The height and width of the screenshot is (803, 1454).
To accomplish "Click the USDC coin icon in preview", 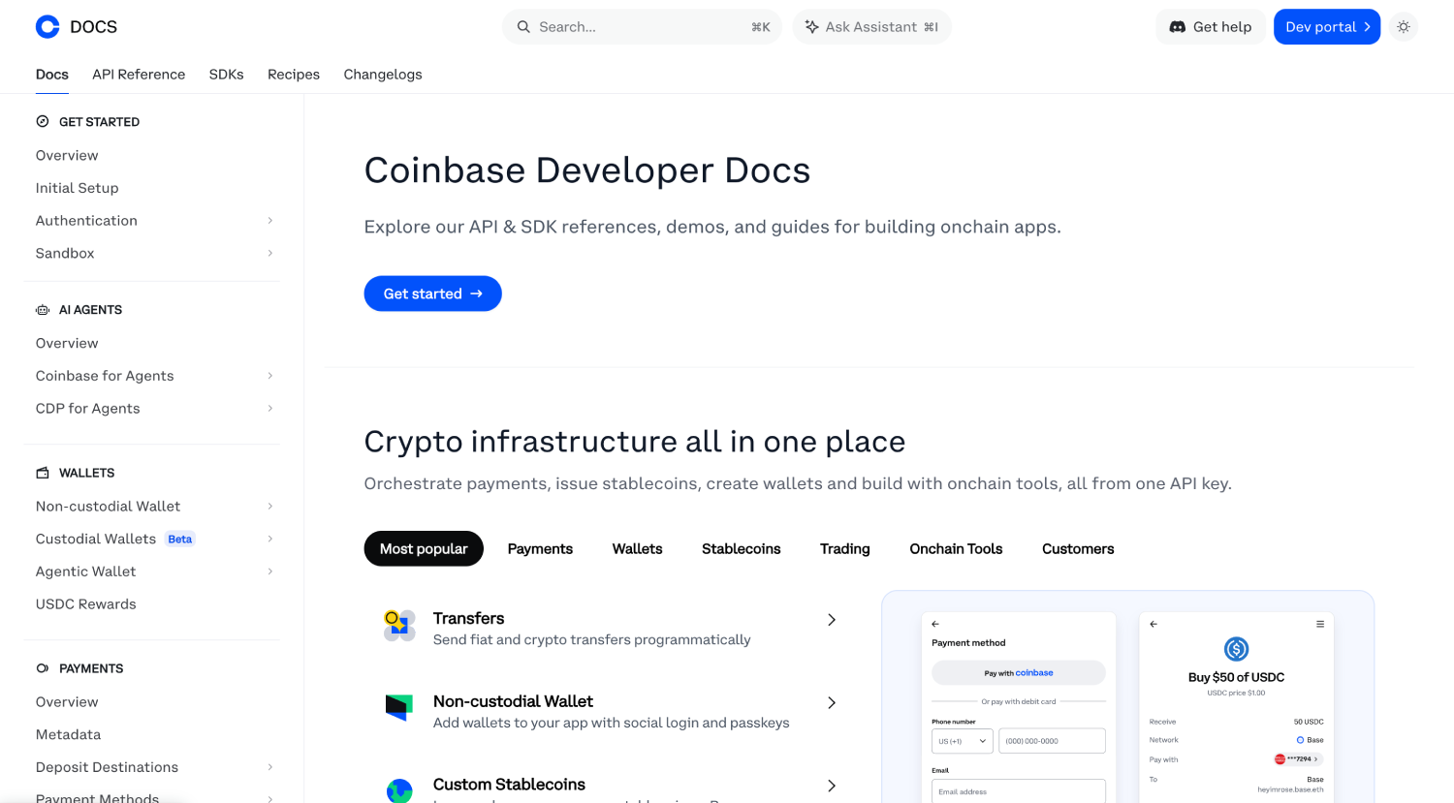I will 1236,649.
